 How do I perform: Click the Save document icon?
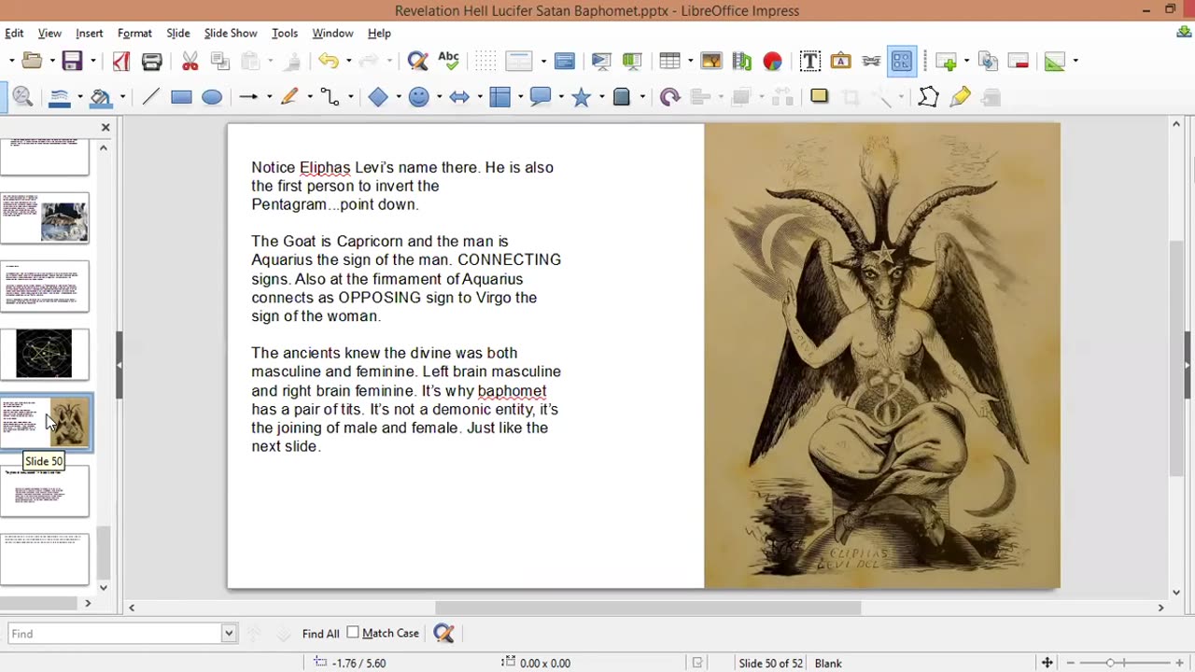tap(71, 62)
